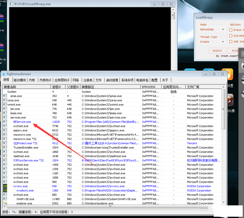The height and width of the screenshot is (218, 244).
Task: Click the process list scroll-down arrow
Action: pos(224,202)
